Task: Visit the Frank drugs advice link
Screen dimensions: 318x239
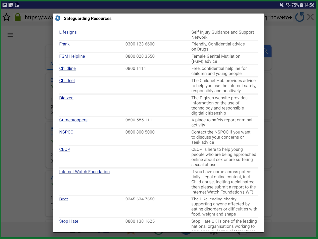Action: pyautogui.click(x=64, y=44)
